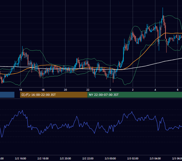Click the '22' hour label on chart axis
Viewport: 182px width, 161px height.
pos(88,90)
